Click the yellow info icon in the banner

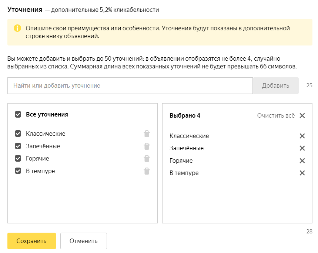click(17, 28)
